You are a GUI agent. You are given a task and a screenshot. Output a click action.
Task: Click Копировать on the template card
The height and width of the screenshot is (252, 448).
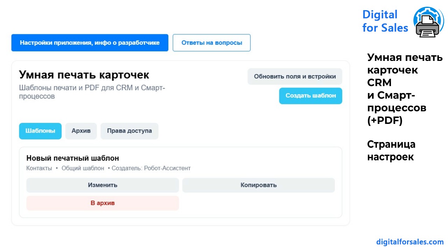[259, 185]
